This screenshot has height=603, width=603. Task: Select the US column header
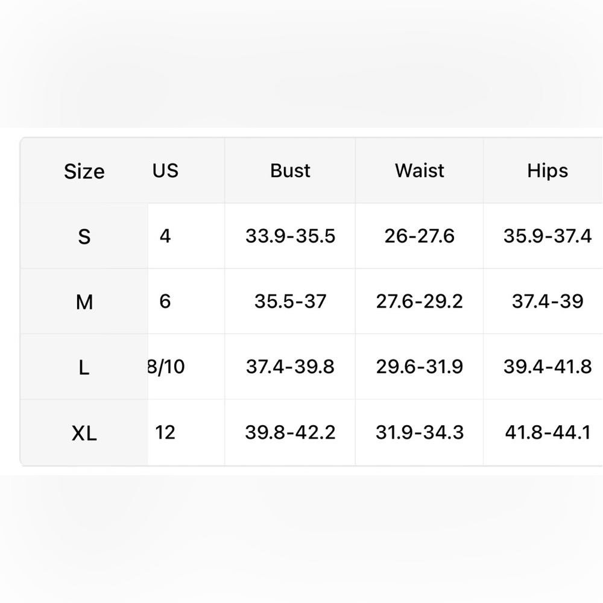pos(165,171)
